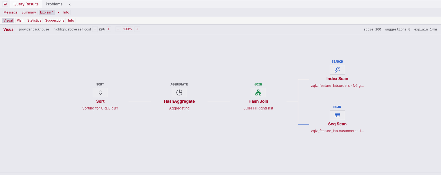The width and height of the screenshot is (441, 175).
Task: Close the Explain 1 tab
Action: click(x=58, y=12)
